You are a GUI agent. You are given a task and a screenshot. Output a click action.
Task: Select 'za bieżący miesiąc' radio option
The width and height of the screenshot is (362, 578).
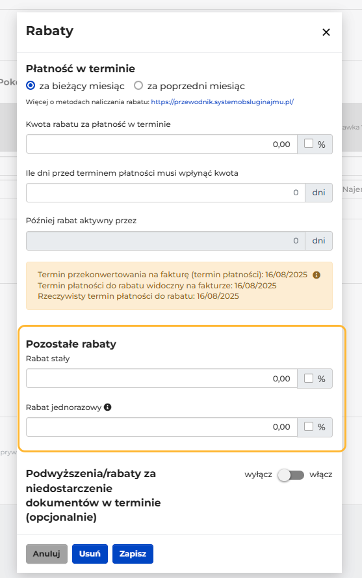click(x=31, y=85)
